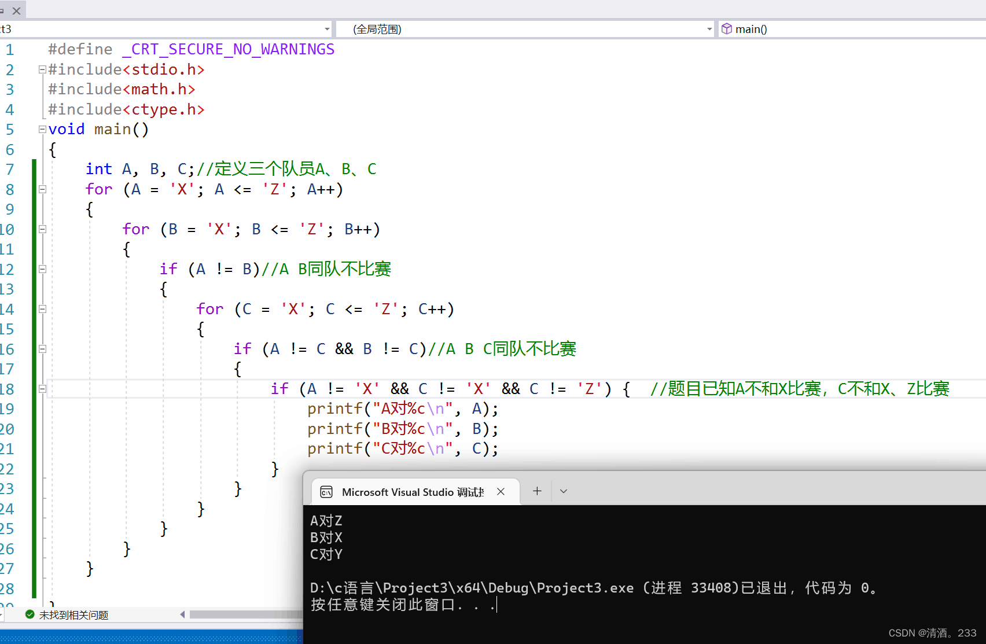Open the terminal tab chevron dropdown
The width and height of the screenshot is (986, 644).
pos(563,491)
